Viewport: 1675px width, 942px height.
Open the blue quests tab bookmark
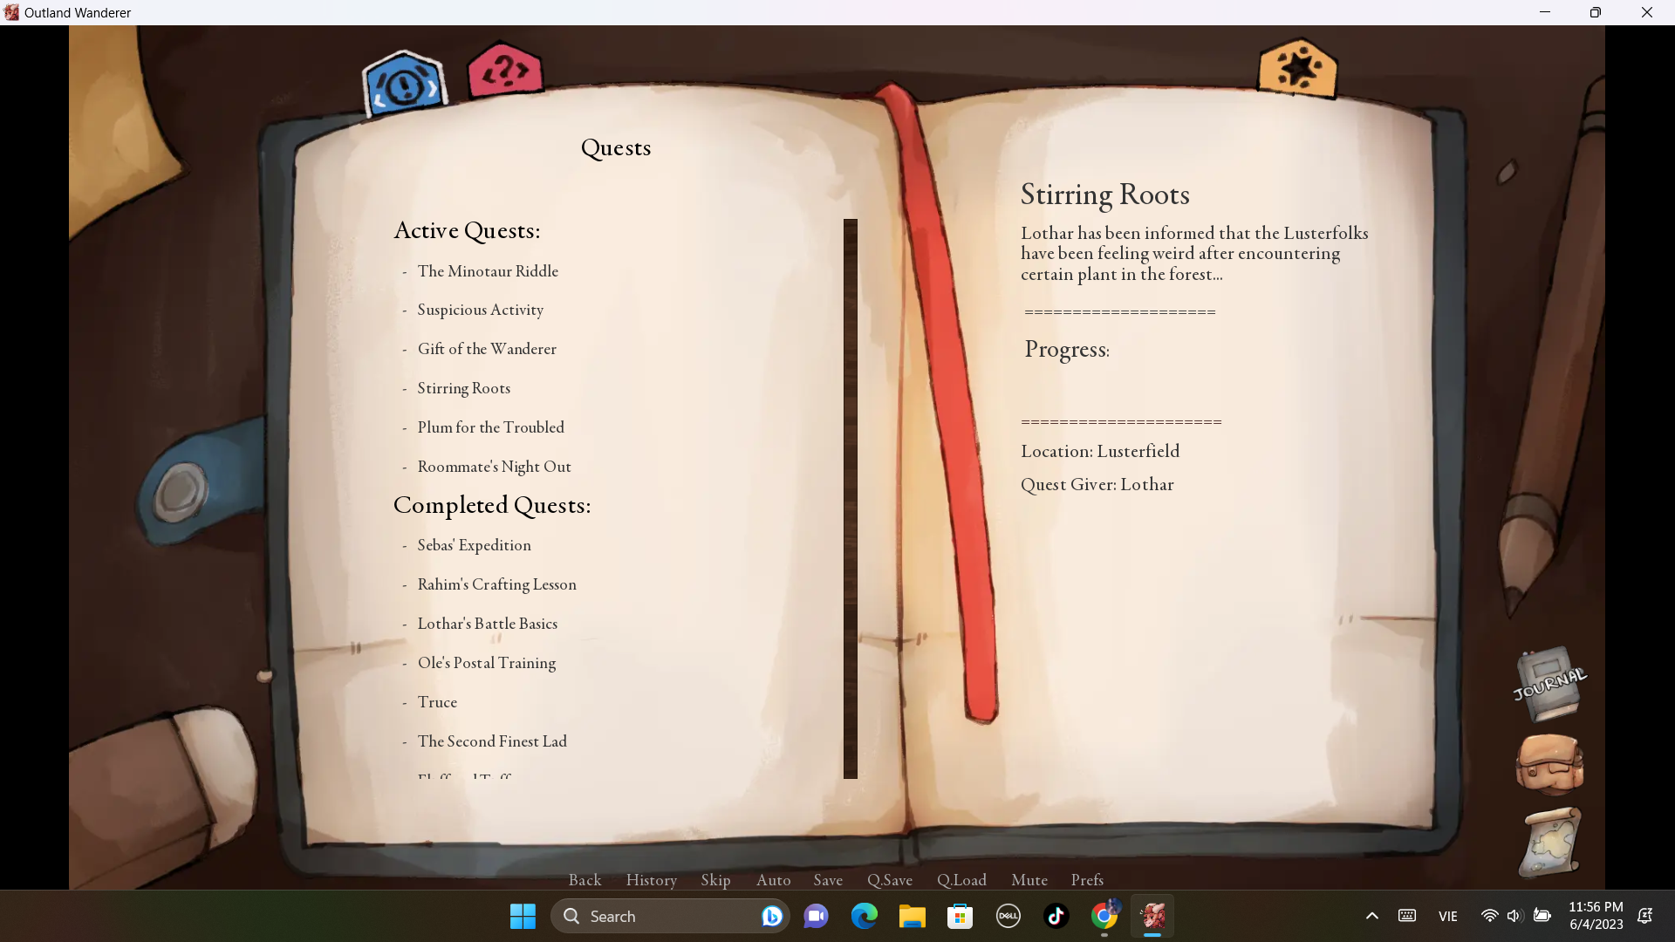tap(404, 84)
